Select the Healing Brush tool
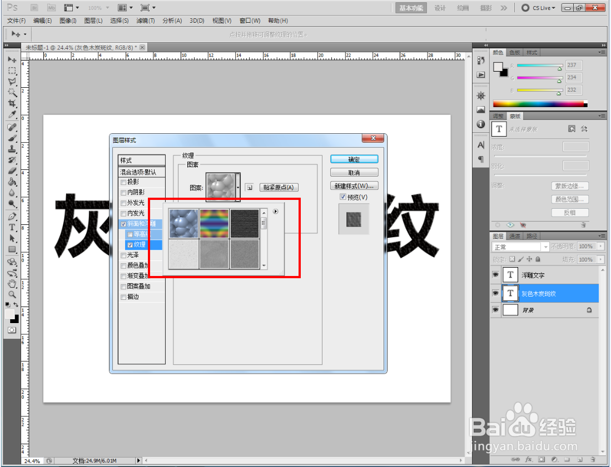Image resolution: width=611 pixels, height=467 pixels. pyautogui.click(x=12, y=127)
